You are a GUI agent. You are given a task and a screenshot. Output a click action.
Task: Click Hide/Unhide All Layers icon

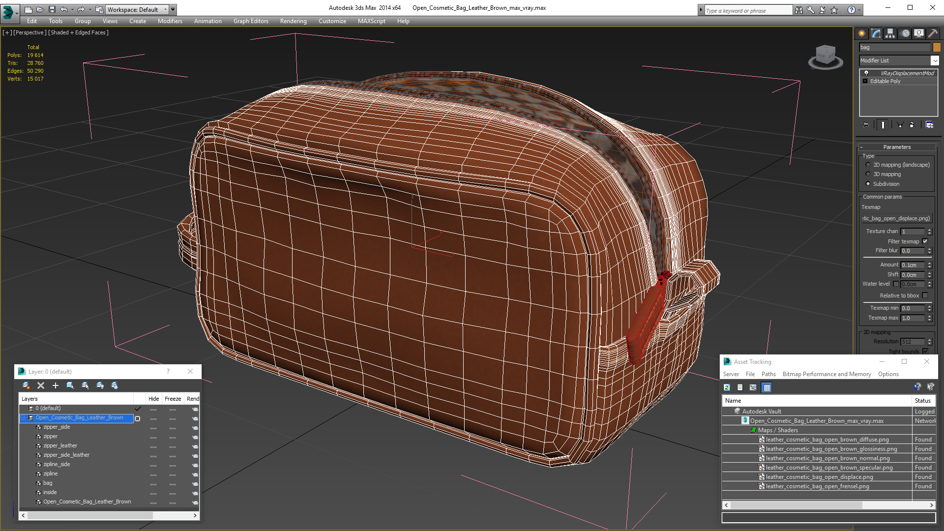pyautogui.click(x=100, y=385)
